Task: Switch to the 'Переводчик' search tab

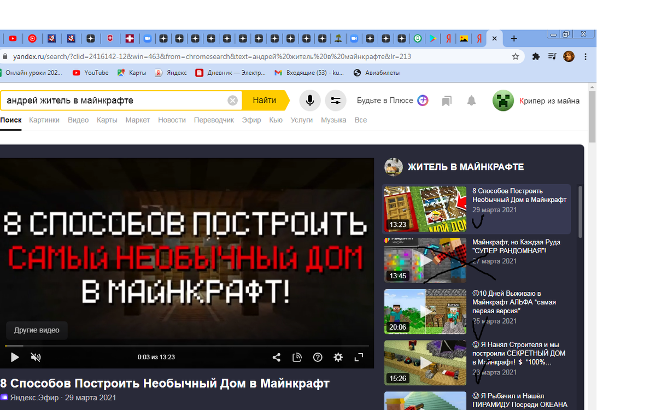Action: pyautogui.click(x=214, y=120)
